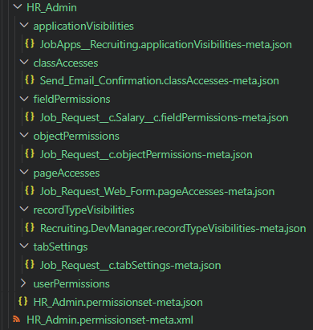Image resolution: width=313 pixels, height=330 pixels.
Task: Open HR_Admin.permissionset-meta.xml file
Action: [110, 320]
